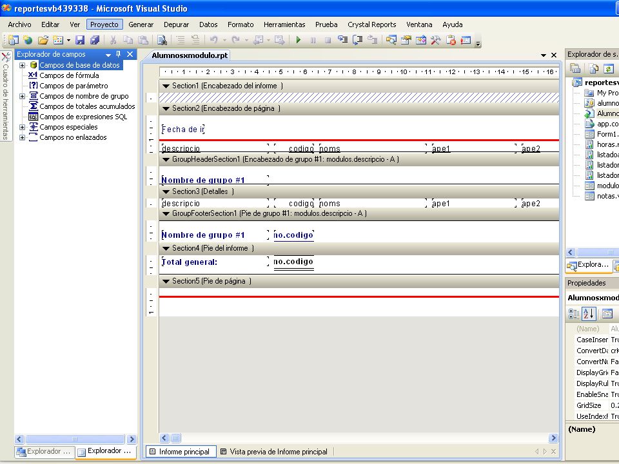Image resolution: width=619 pixels, height=464 pixels.
Task: Click the Undo arrow icon
Action: point(213,40)
